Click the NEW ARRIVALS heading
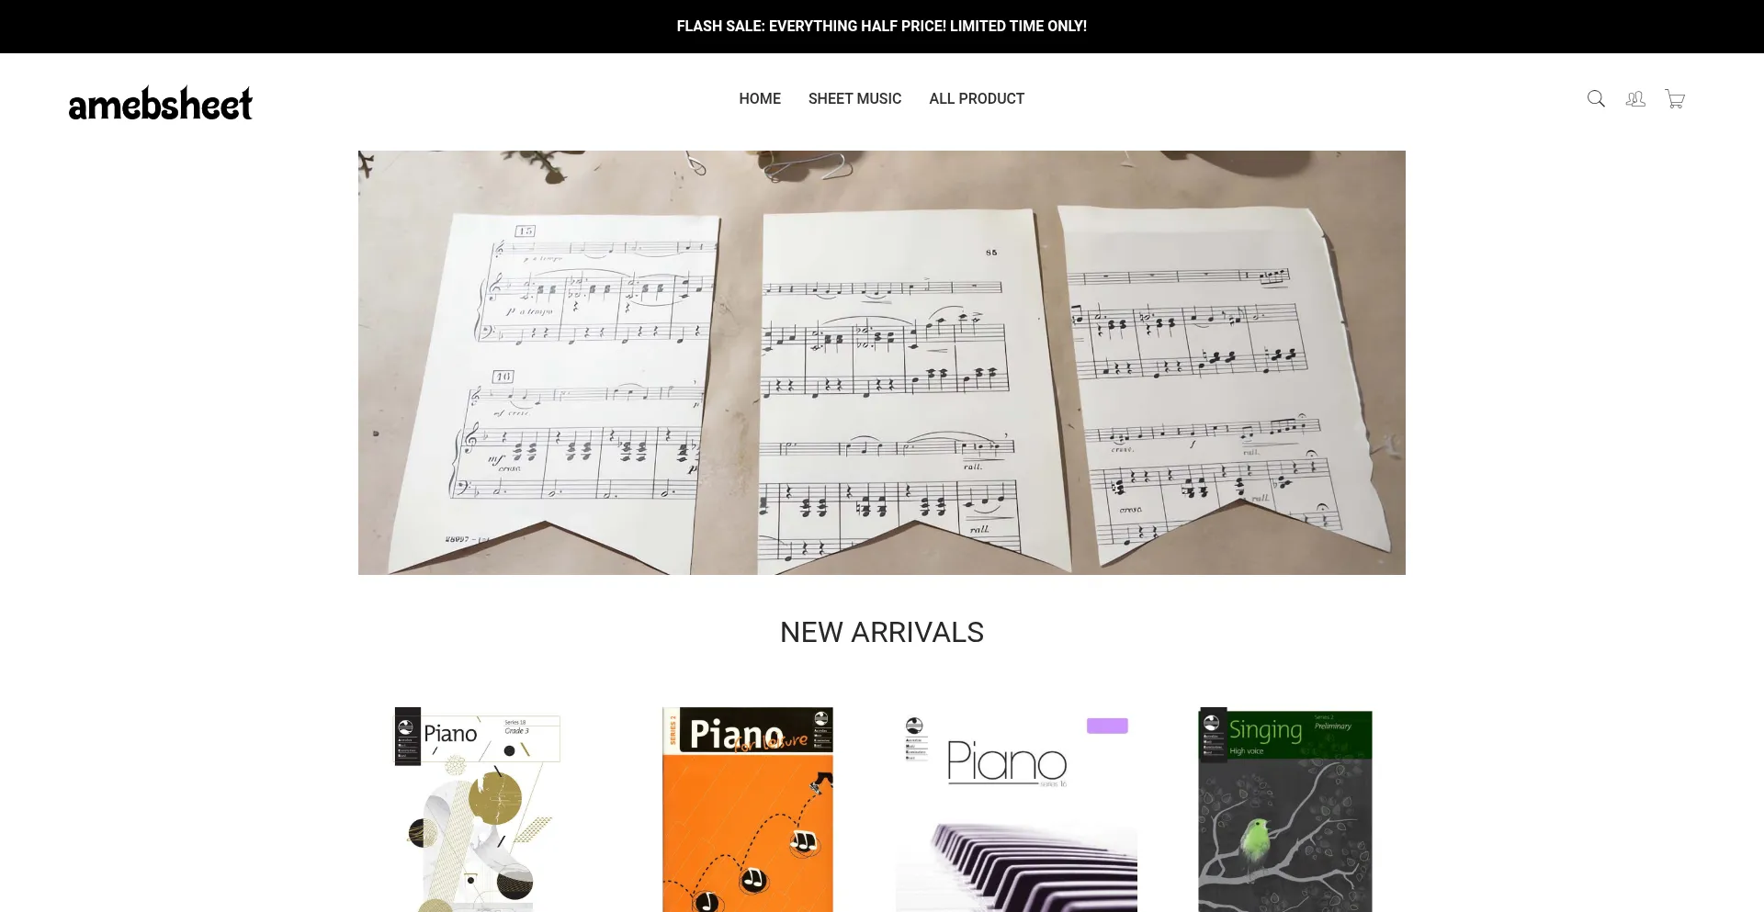This screenshot has height=912, width=1764. click(882, 632)
